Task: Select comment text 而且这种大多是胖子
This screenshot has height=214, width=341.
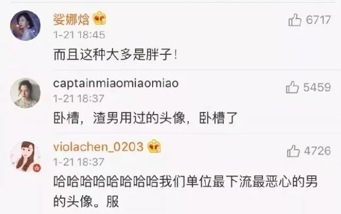Action: [x=112, y=54]
